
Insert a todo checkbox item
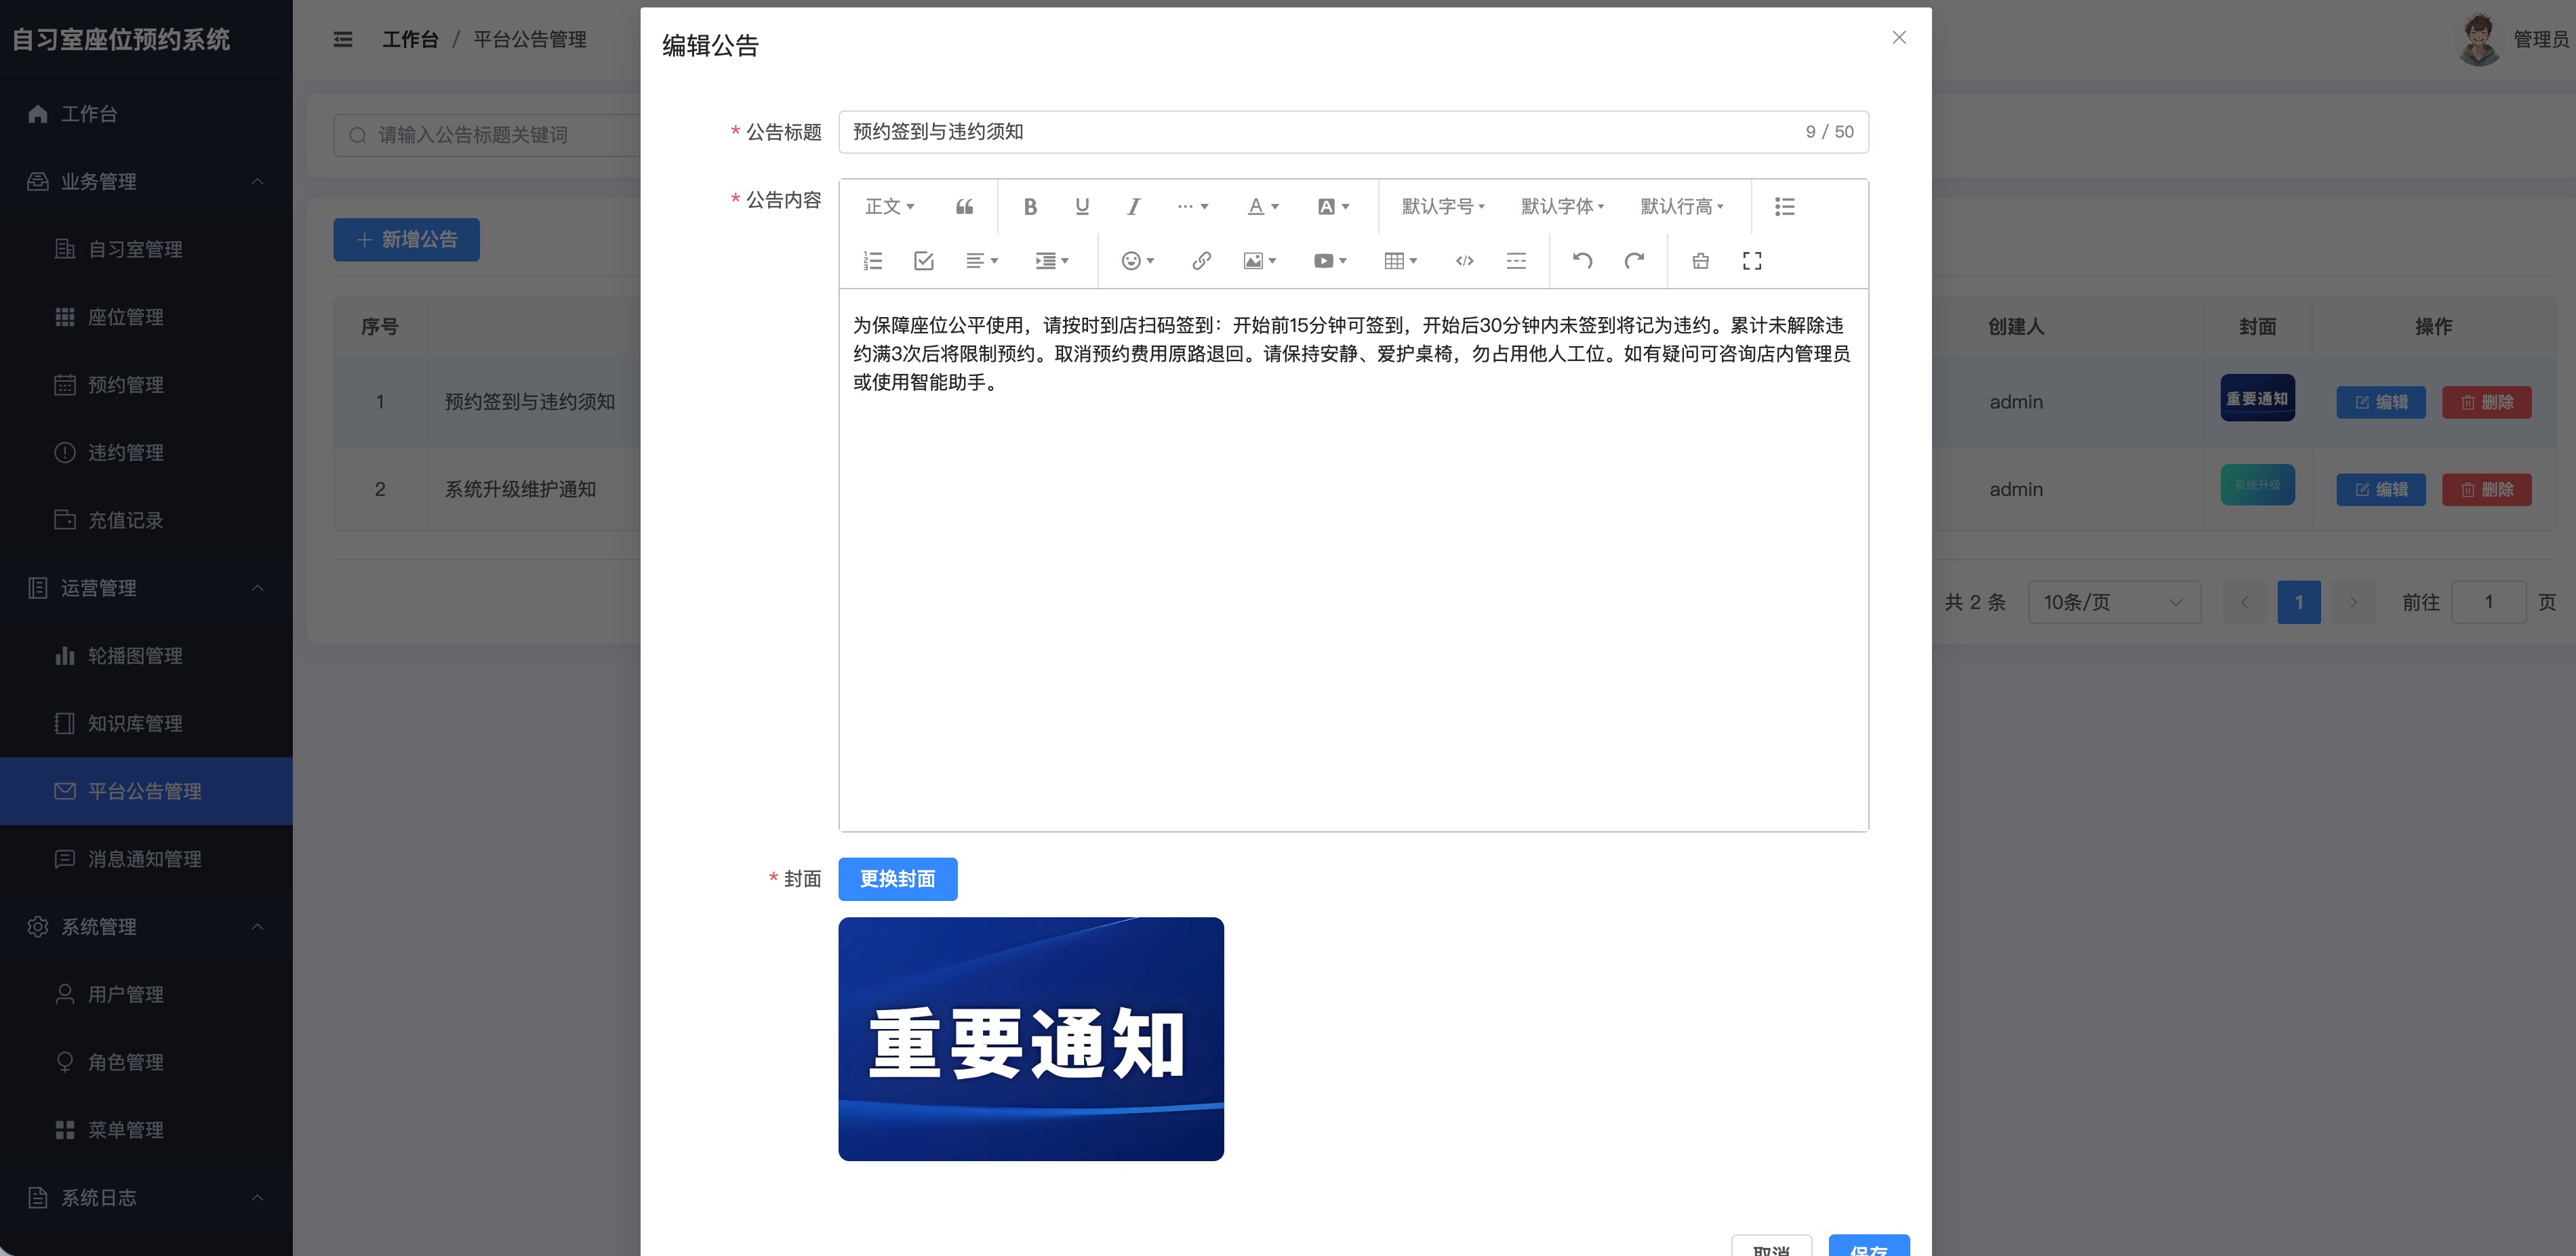924,261
